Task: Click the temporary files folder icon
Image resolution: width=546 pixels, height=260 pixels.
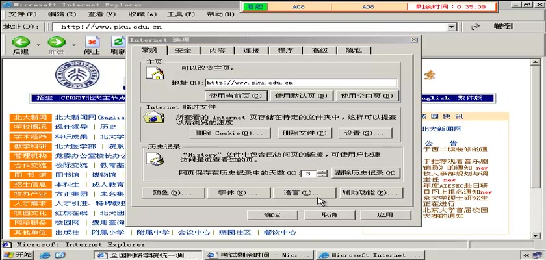Action: (x=154, y=118)
